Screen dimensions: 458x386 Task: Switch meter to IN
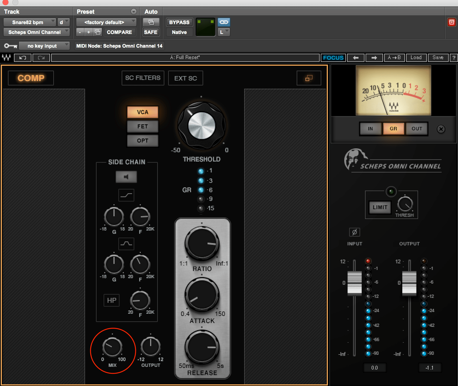371,129
